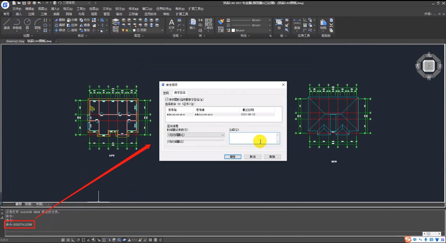Click inside the 注释 comment text box
This screenshot has width=446, height=243.
[x=254, y=138]
